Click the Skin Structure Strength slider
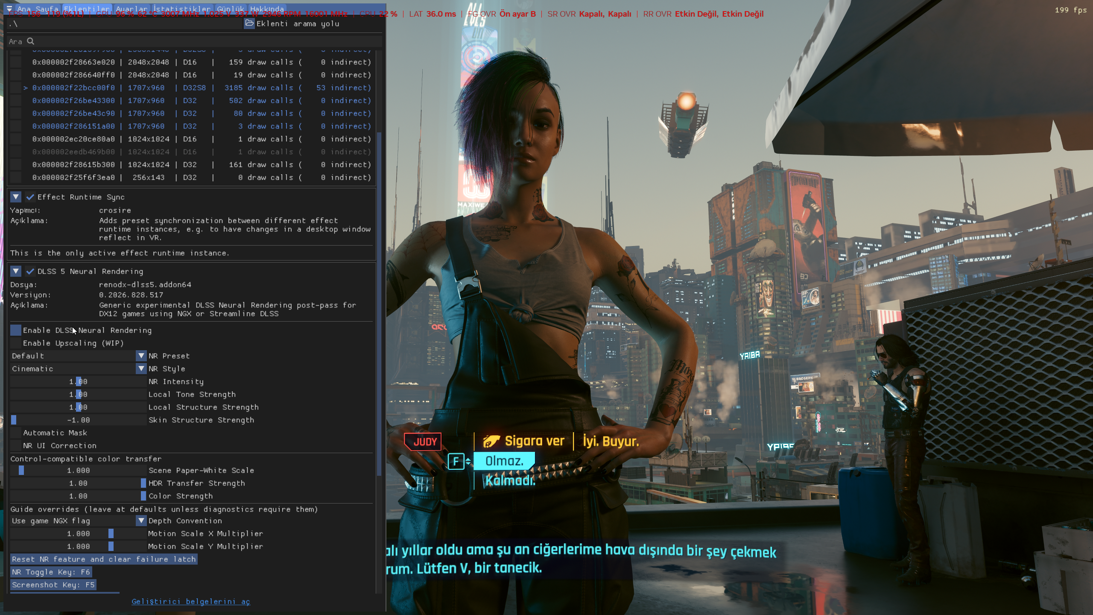This screenshot has width=1093, height=615. [79, 420]
